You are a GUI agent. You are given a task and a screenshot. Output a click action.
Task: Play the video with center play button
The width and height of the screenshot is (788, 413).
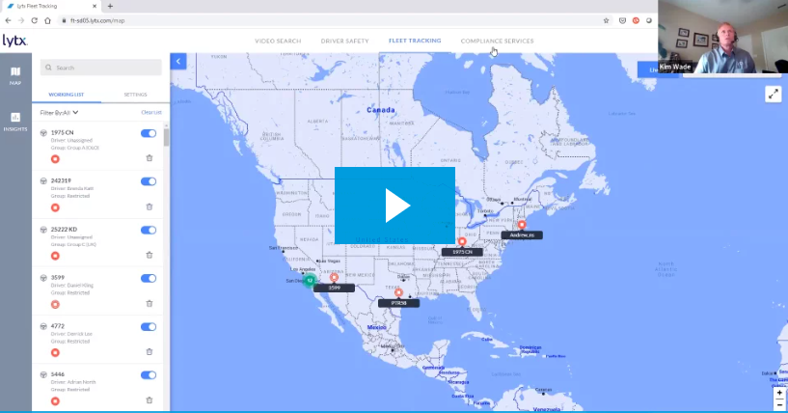394,206
